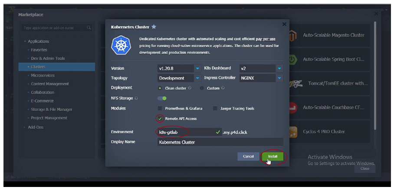Open the Collaboration category
This screenshot has height=190, width=394.
tap(43, 93)
